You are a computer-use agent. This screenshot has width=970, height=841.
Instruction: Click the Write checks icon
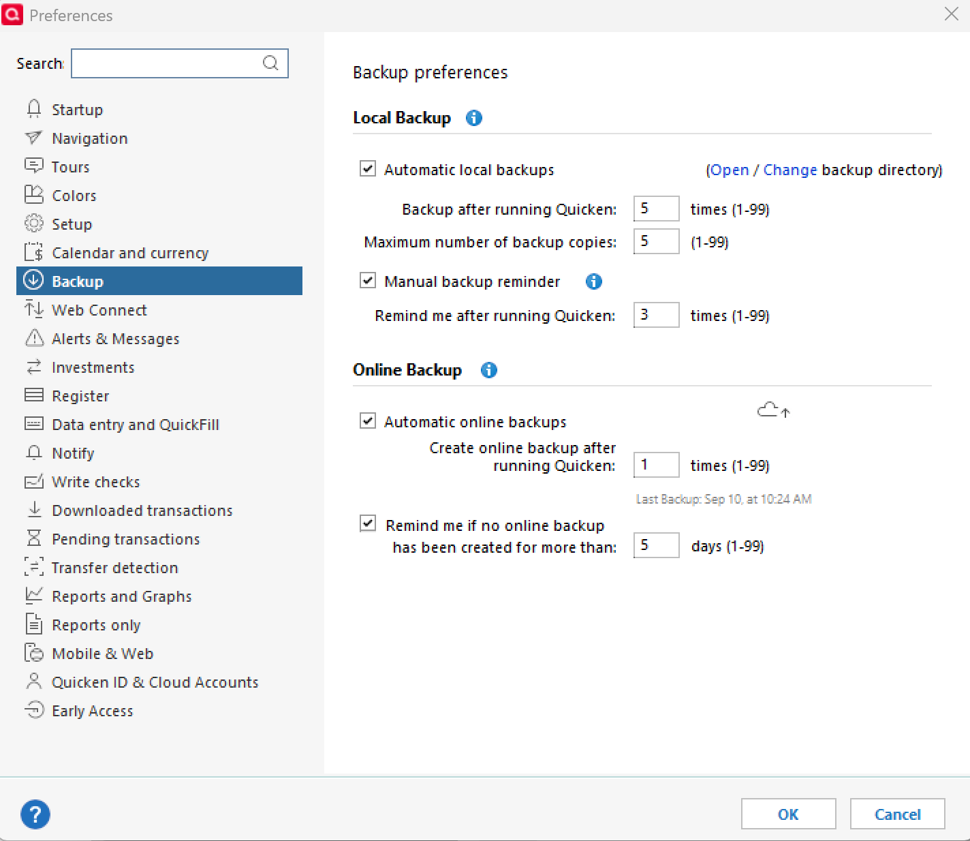tap(33, 481)
